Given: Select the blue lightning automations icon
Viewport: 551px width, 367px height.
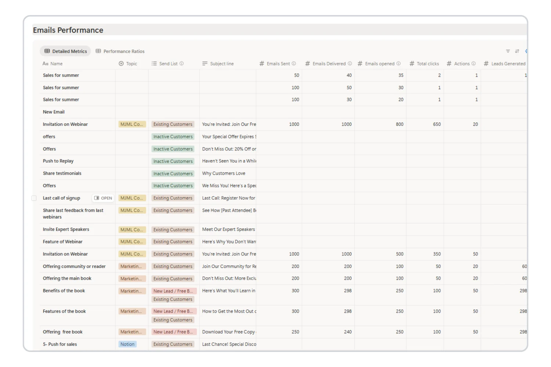Looking at the screenshot, I should [526, 52].
